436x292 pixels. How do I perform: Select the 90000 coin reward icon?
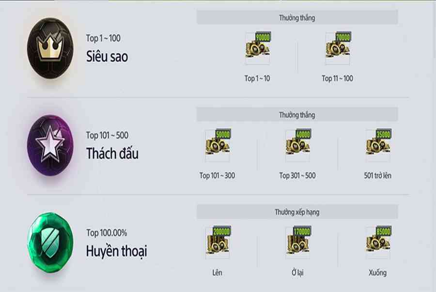tap(258, 48)
